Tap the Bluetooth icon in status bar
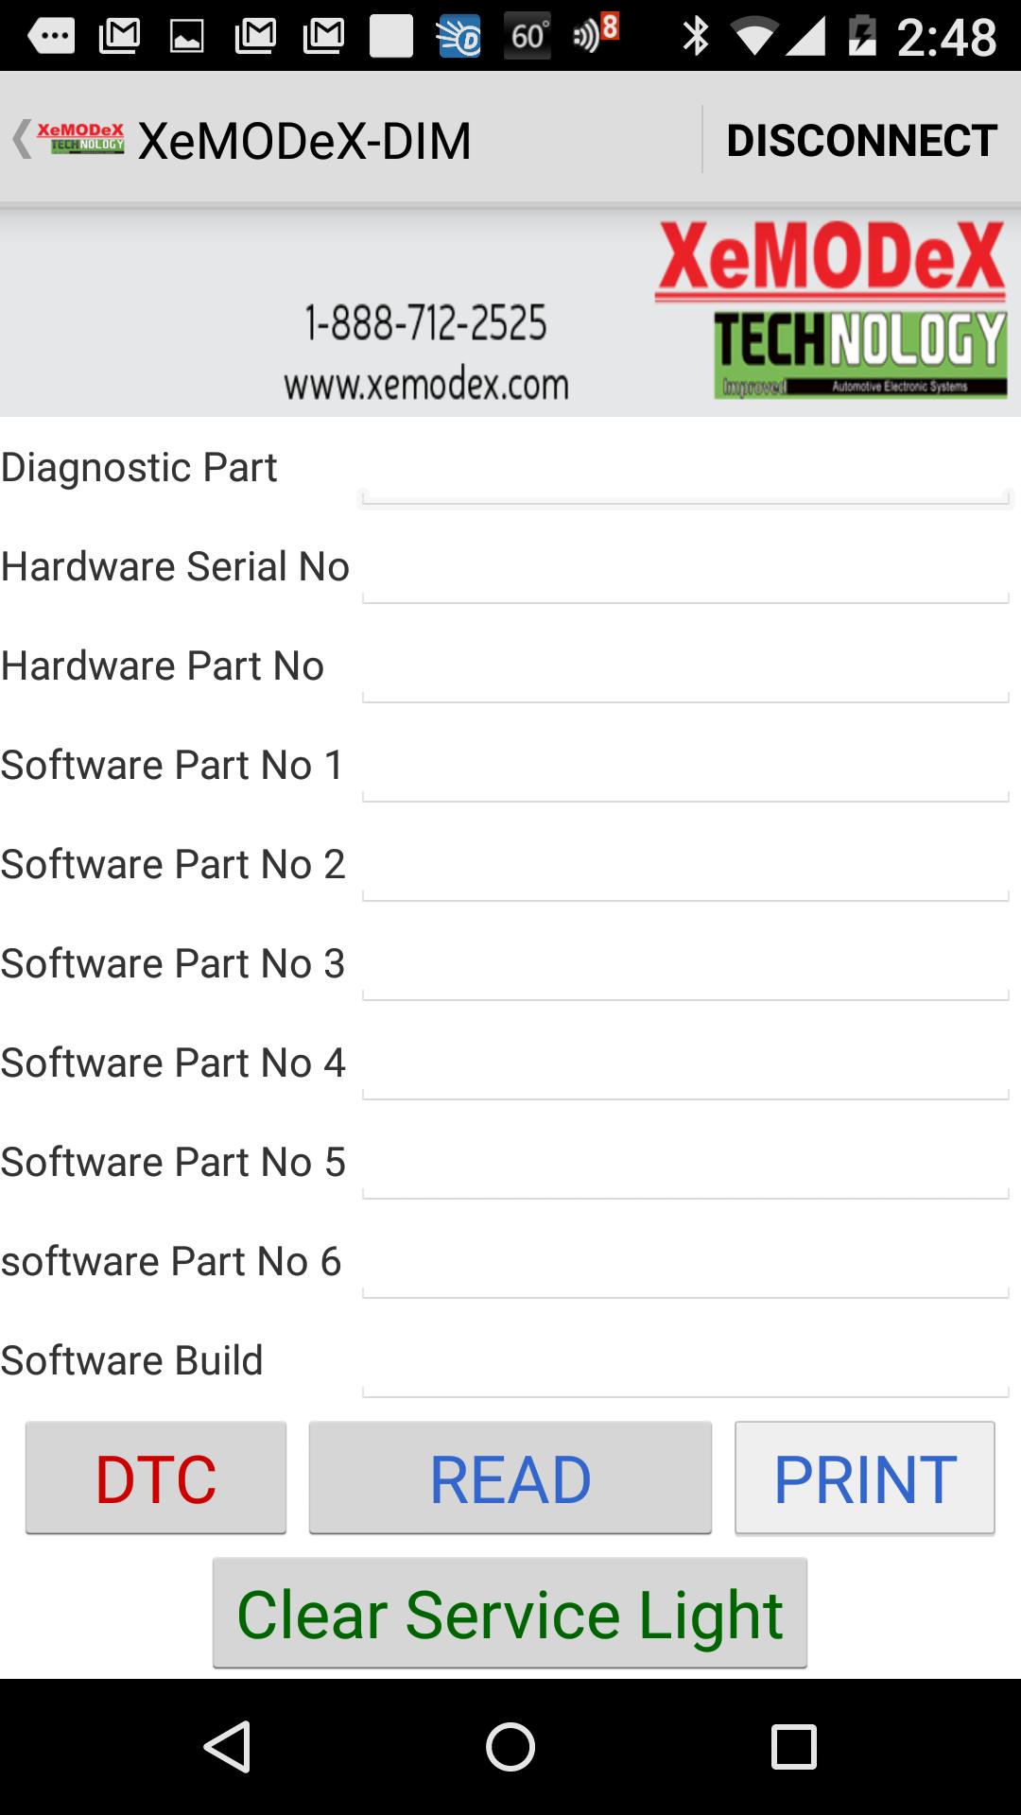This screenshot has height=1815, width=1021. tap(697, 34)
